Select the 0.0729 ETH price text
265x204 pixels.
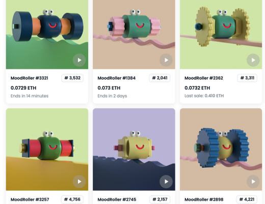[x=23, y=88]
